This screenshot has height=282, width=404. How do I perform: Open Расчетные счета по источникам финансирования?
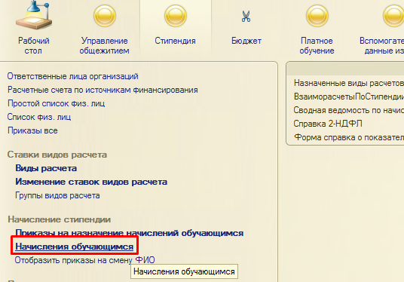(103, 90)
